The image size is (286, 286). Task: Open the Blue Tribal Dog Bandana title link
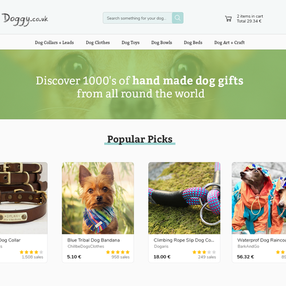pyautogui.click(x=93, y=240)
